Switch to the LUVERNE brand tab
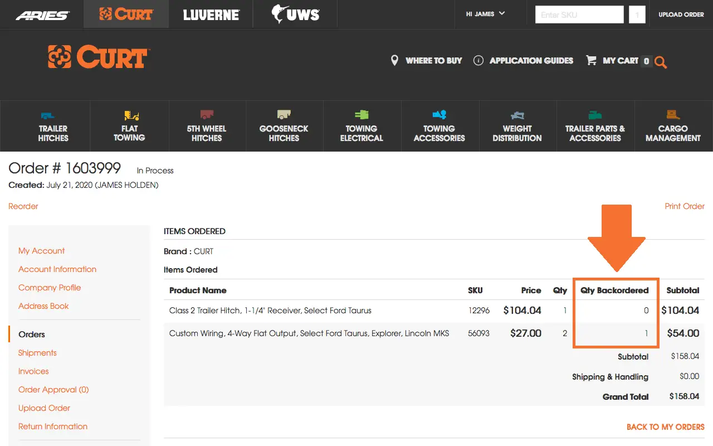 [x=211, y=14]
